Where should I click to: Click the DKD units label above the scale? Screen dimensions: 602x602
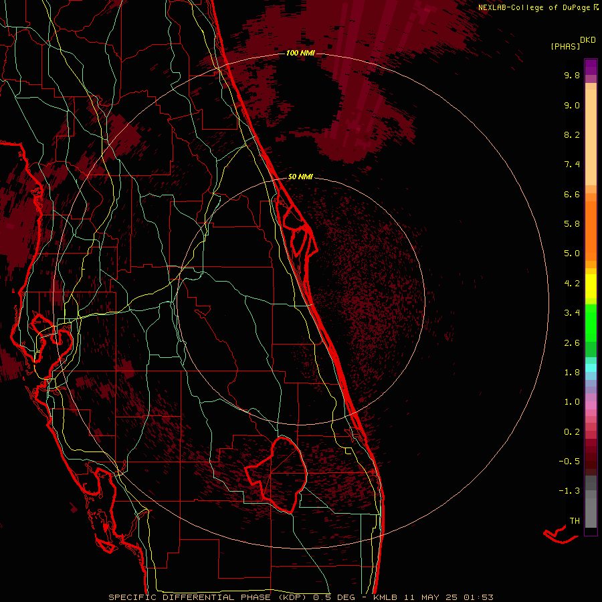588,40
